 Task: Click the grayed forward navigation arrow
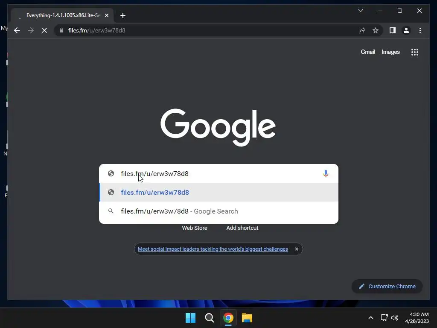[x=31, y=30]
